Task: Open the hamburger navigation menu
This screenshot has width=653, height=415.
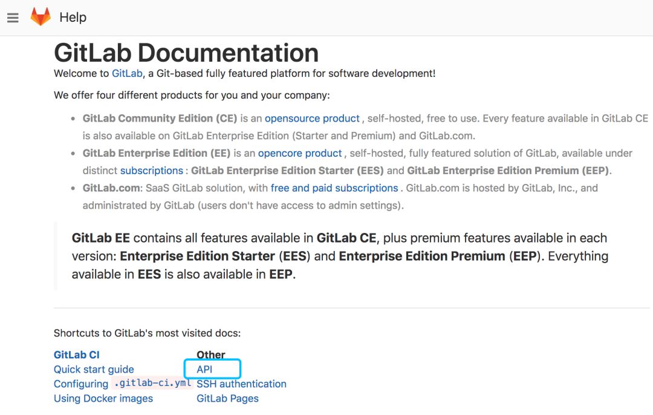Action: [x=13, y=18]
